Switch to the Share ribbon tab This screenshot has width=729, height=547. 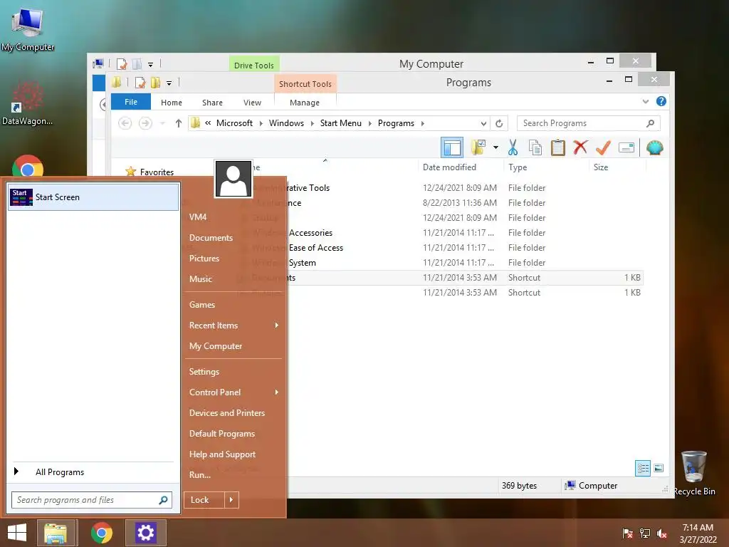pos(212,103)
